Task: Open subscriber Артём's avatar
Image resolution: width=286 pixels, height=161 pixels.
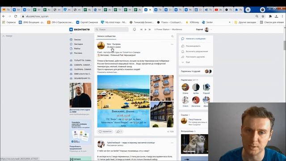Action: click(196, 87)
